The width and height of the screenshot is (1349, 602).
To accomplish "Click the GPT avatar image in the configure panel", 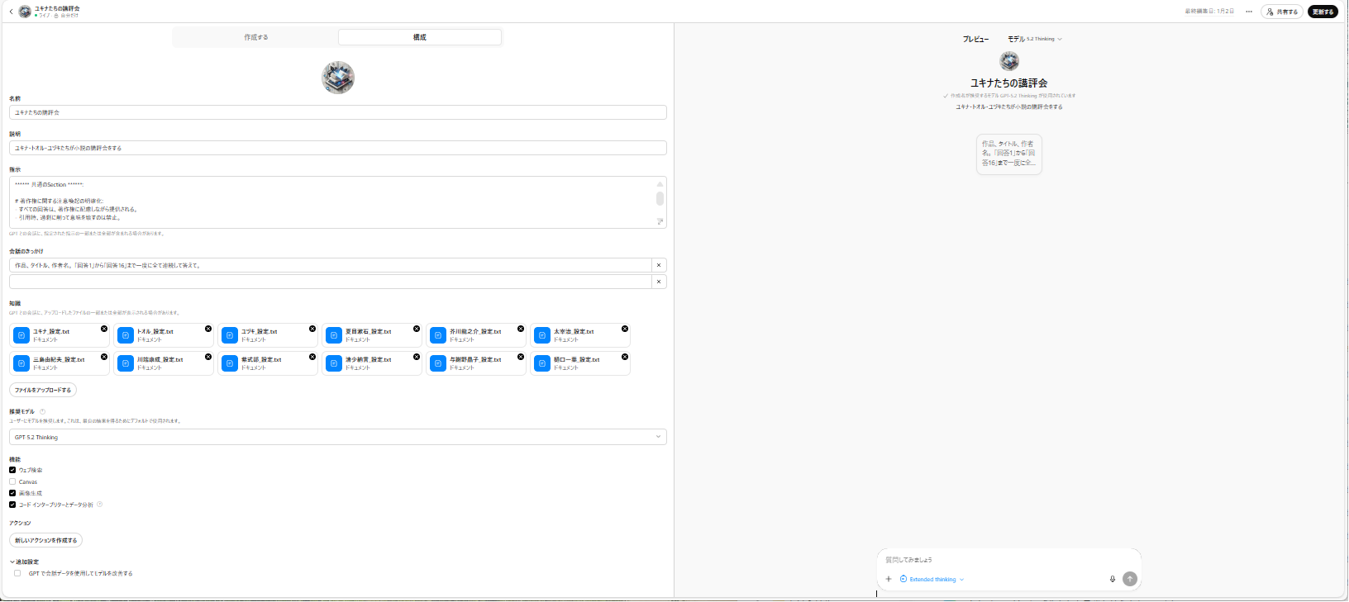I will tap(338, 78).
